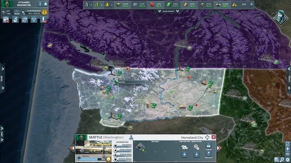Screen dimensions: 291x163
Task: Go to previous city with left arrow
Action: coord(72,148)
